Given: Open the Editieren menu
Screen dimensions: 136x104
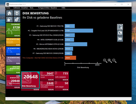Looking at the screenshot, I should pos(17,8).
